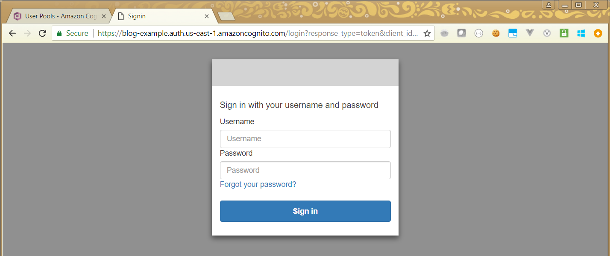Click the cookie extension icon
610x256 pixels.
(496, 33)
